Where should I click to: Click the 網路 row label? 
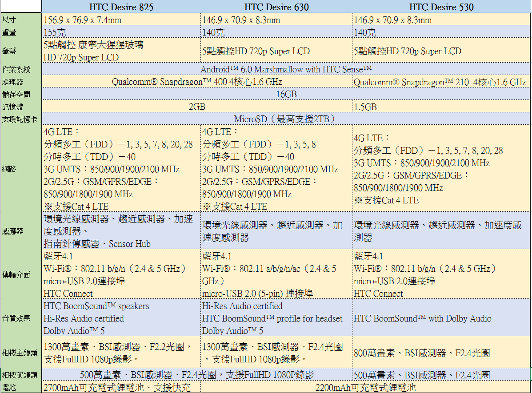21,169
